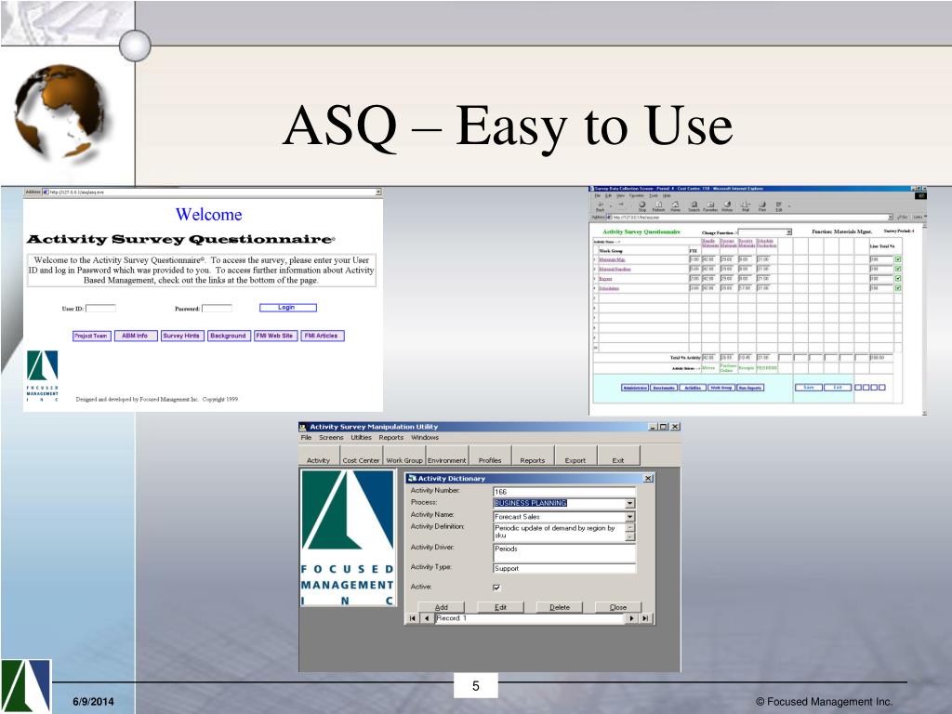
Task: Toggle green checkbox on Materials Mgr. row
Action: [x=898, y=259]
